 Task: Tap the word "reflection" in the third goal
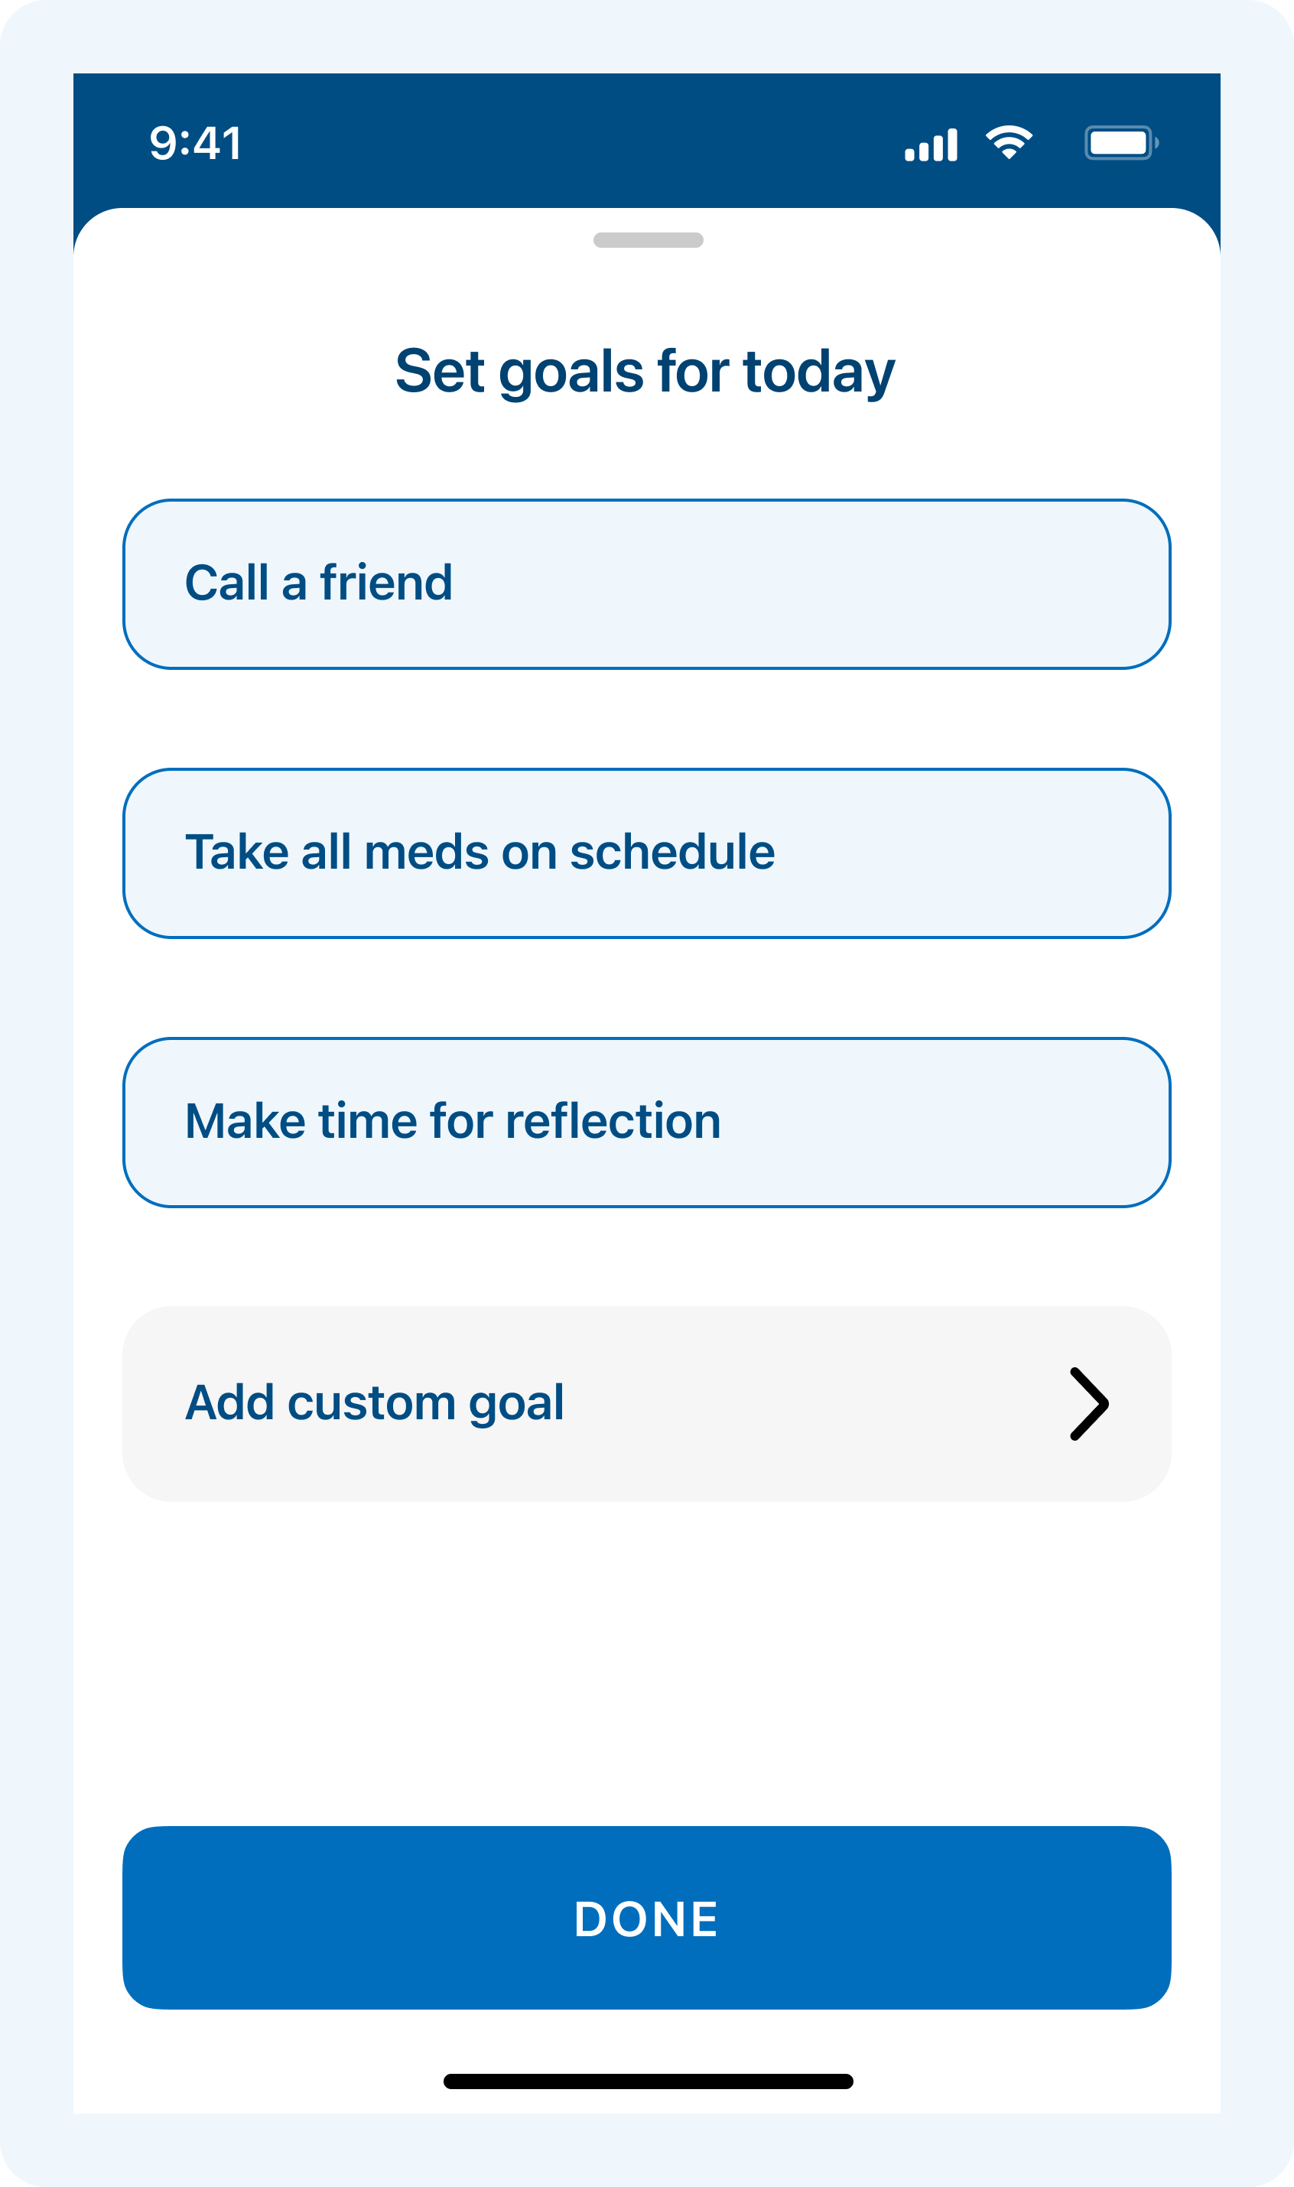click(613, 1121)
